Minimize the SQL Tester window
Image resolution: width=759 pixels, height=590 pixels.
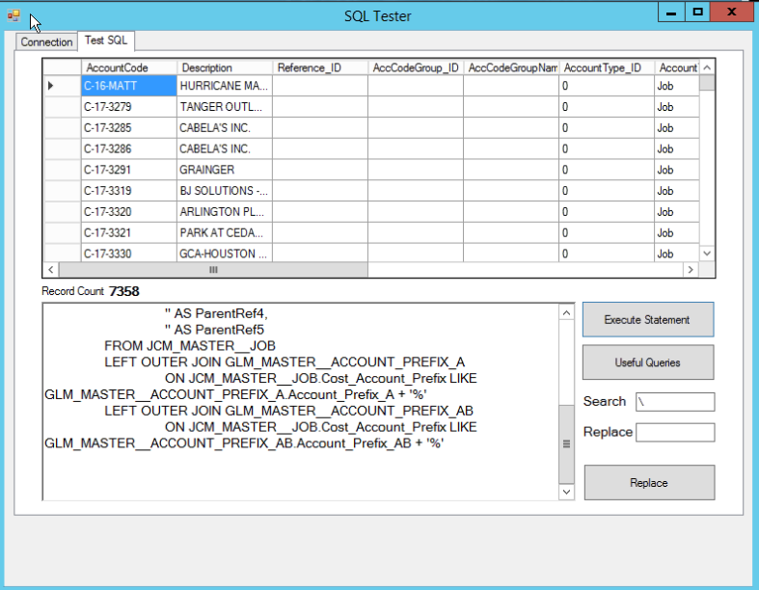tap(671, 13)
